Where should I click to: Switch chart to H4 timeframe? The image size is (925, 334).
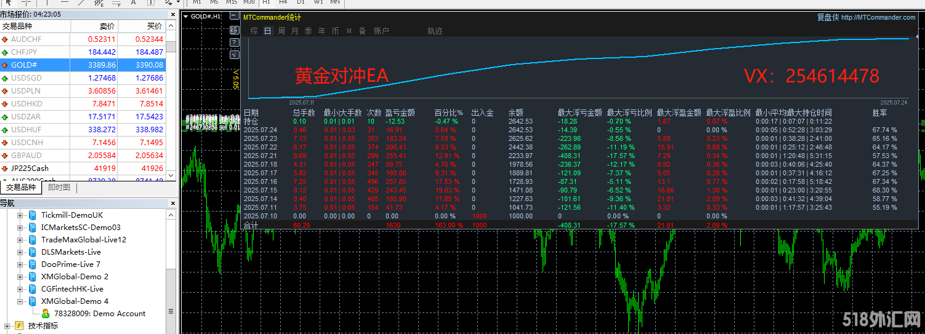284,2
